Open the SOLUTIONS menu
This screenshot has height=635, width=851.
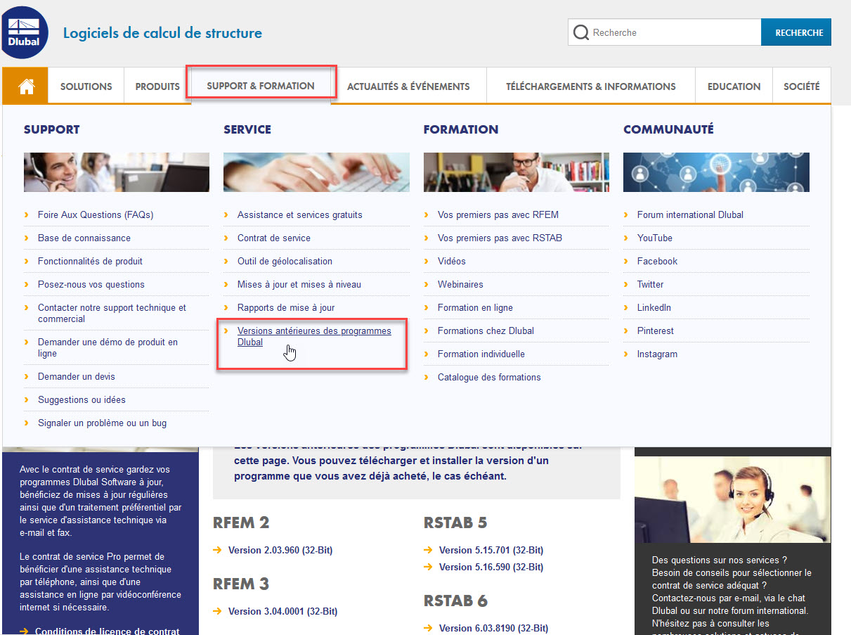coord(85,86)
